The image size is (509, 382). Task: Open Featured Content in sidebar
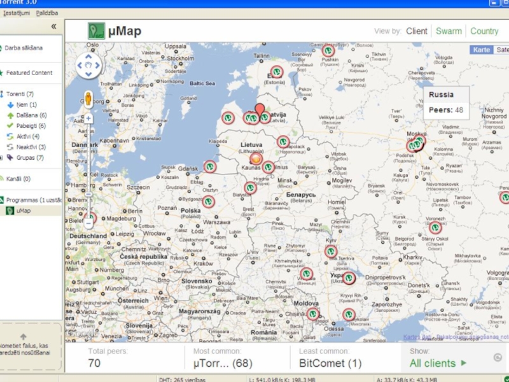pyautogui.click(x=29, y=73)
